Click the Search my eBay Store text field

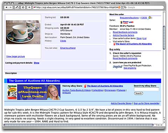tap(147, 89)
